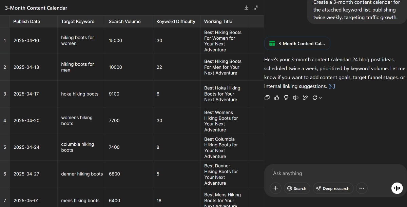Select the Keyword Difficulty column header
The height and width of the screenshot is (207, 407).
[176, 21]
